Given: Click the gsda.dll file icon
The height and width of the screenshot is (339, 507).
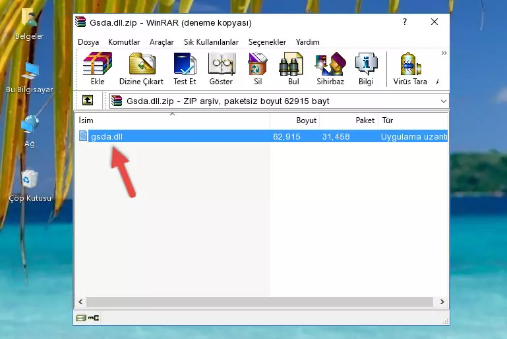Looking at the screenshot, I should click(x=83, y=136).
